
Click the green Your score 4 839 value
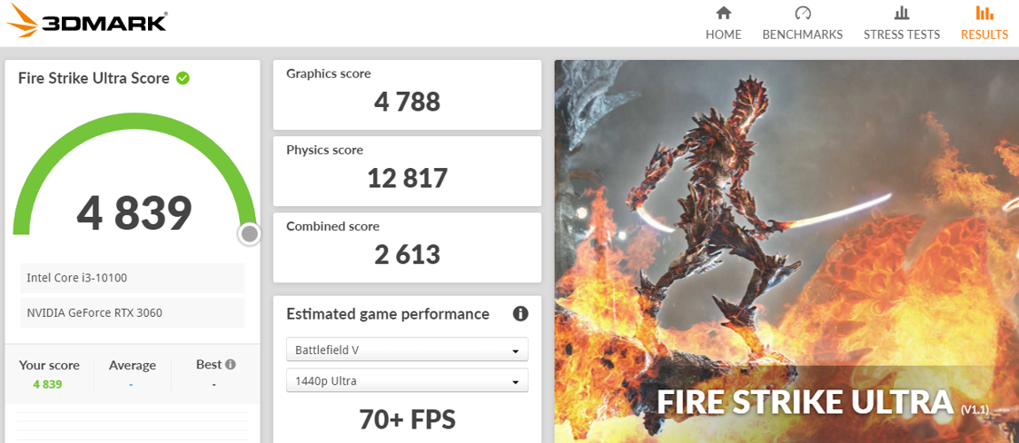47,384
